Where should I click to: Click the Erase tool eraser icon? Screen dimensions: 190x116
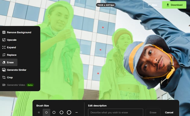tap(4, 63)
